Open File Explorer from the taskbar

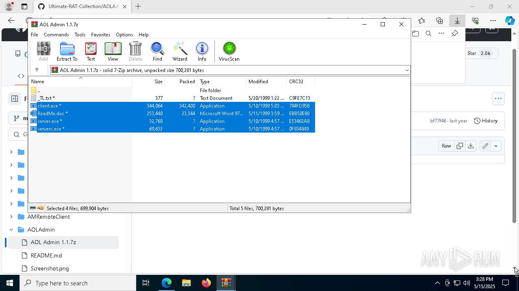pyautogui.click(x=186, y=283)
